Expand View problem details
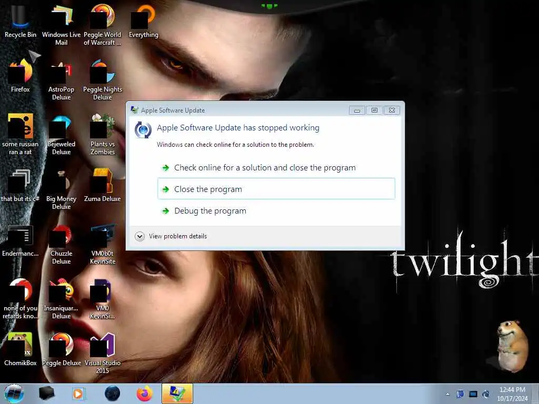Viewport: 539px width, 404px height. tap(171, 236)
